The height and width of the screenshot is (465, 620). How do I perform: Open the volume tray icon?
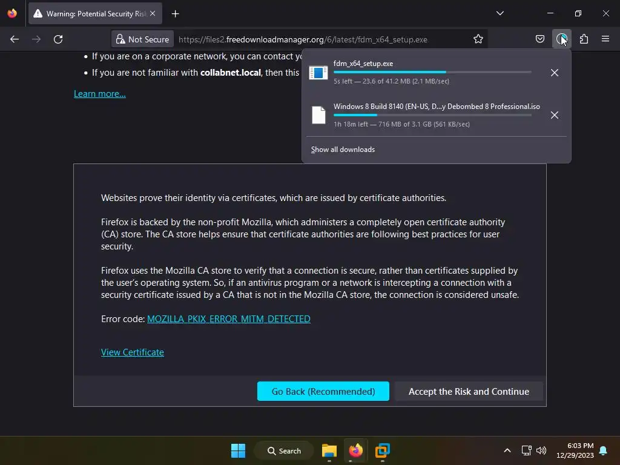(541, 450)
